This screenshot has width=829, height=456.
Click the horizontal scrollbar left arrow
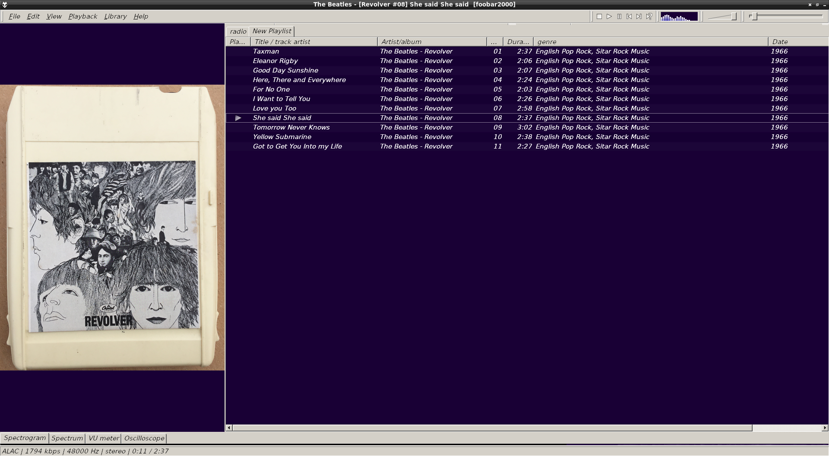click(229, 428)
